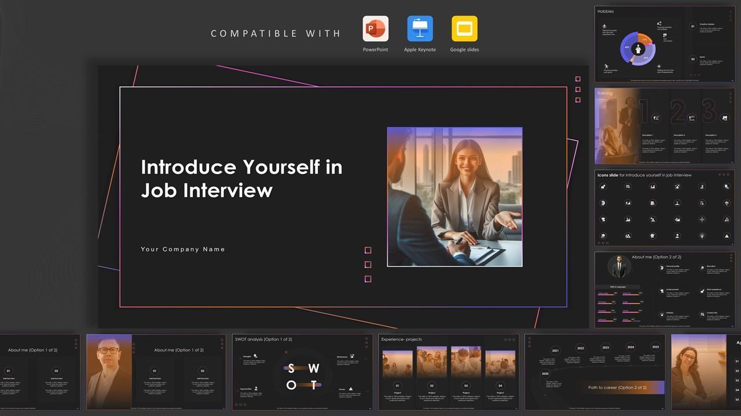Open the Training slide thumbnail
Viewport: 741px width, 416px height.
pos(664,126)
